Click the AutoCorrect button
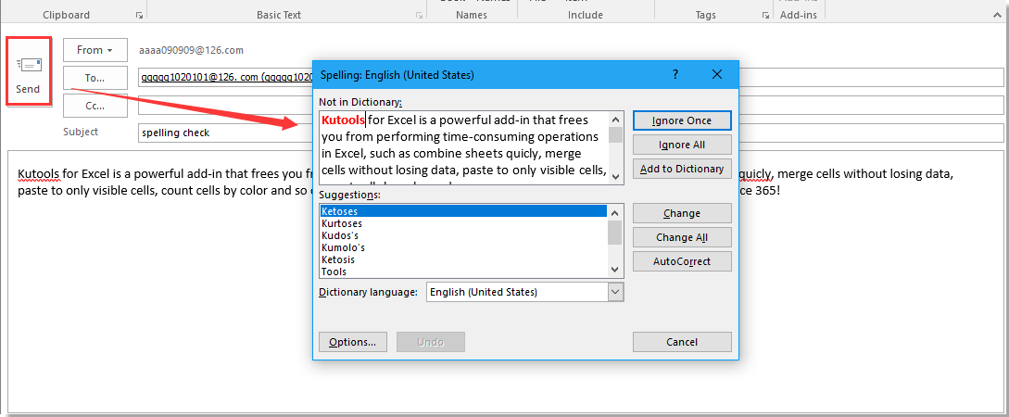 (682, 261)
